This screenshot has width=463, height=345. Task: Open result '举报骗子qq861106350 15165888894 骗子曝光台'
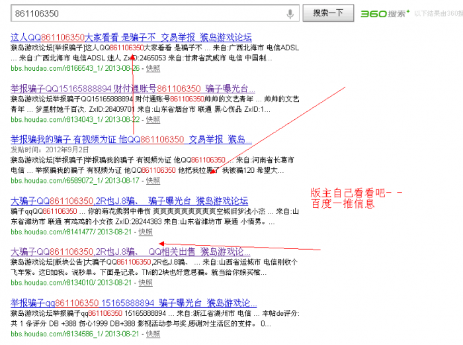tap(134, 303)
